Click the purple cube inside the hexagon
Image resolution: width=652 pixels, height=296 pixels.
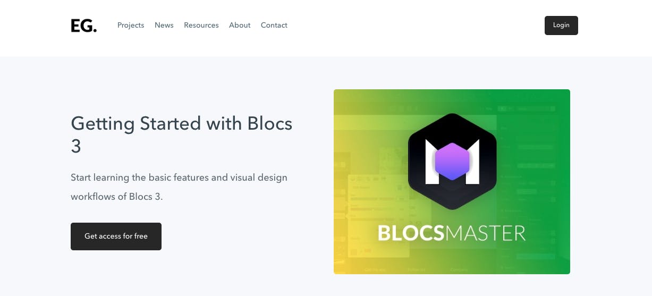tap(452, 161)
